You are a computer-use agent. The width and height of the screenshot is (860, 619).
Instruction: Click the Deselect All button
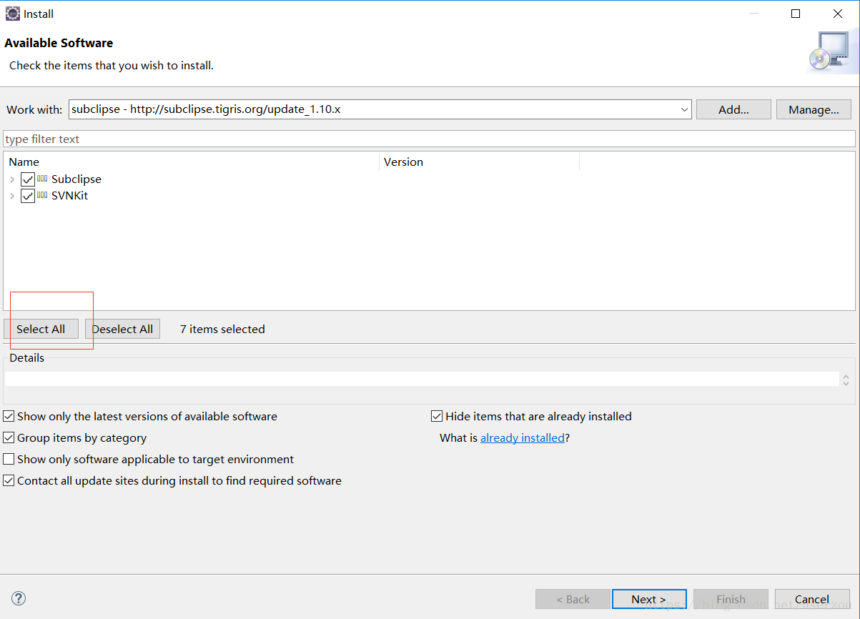pyautogui.click(x=122, y=329)
